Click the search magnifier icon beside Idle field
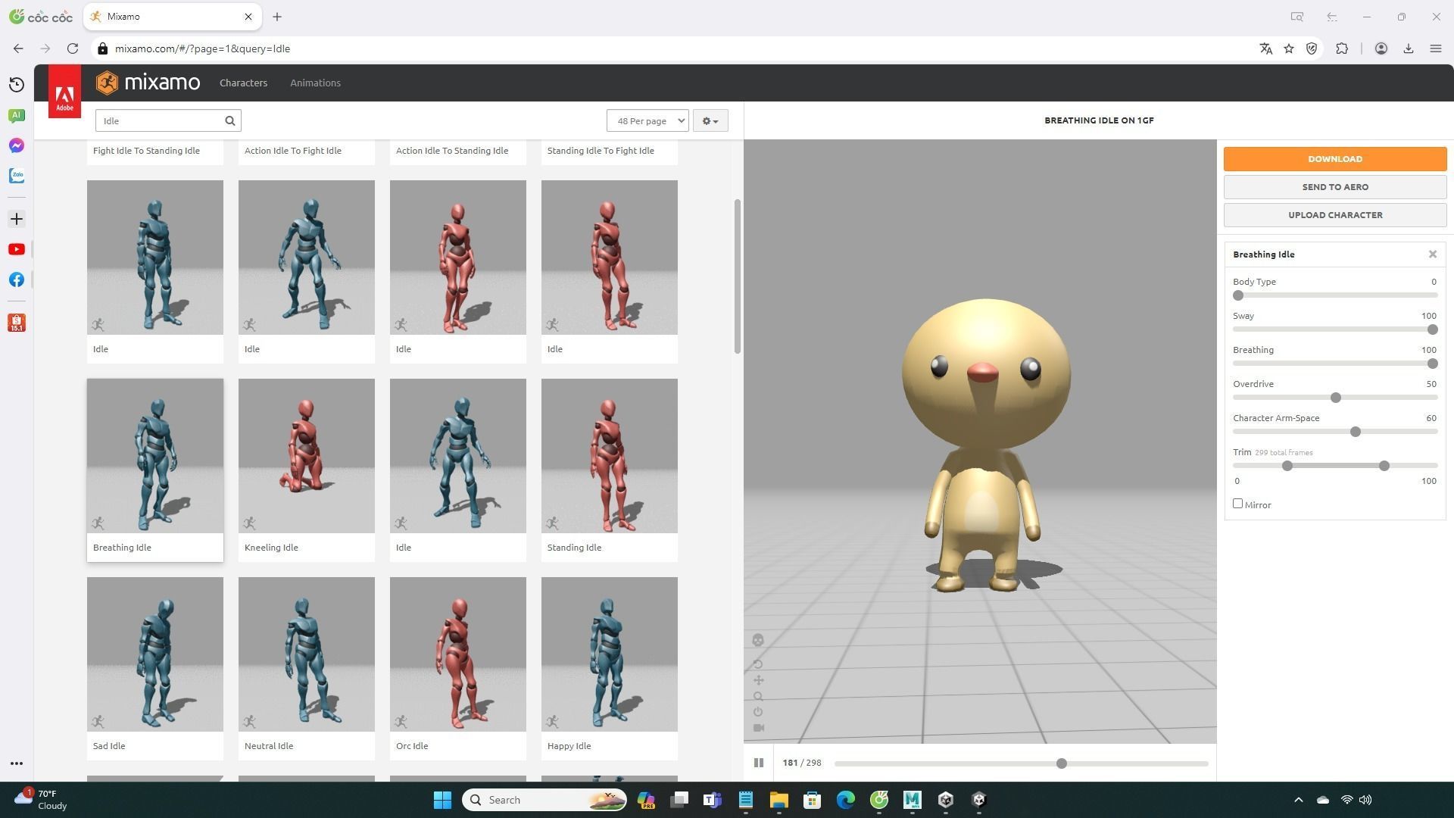Image resolution: width=1454 pixels, height=818 pixels. click(230, 120)
